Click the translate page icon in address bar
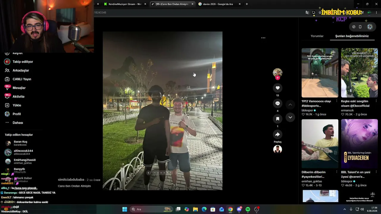 307,12
